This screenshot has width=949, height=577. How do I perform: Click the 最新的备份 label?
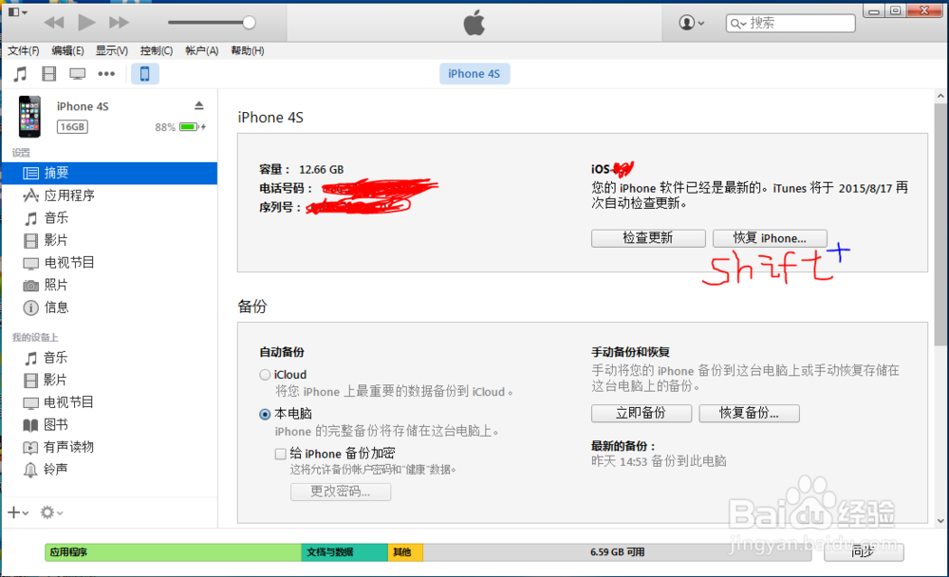[x=623, y=446]
